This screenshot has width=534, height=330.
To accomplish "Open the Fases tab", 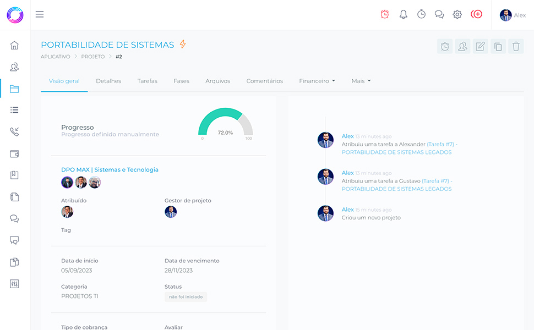I will (182, 81).
